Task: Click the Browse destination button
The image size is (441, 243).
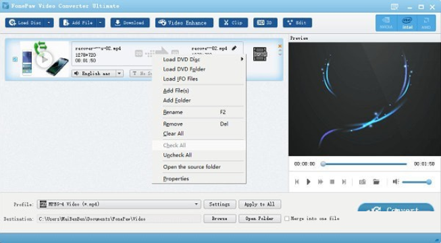Action: [x=219, y=219]
